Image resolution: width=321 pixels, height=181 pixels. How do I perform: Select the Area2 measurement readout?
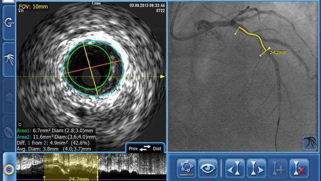pyautogui.click(x=56, y=137)
